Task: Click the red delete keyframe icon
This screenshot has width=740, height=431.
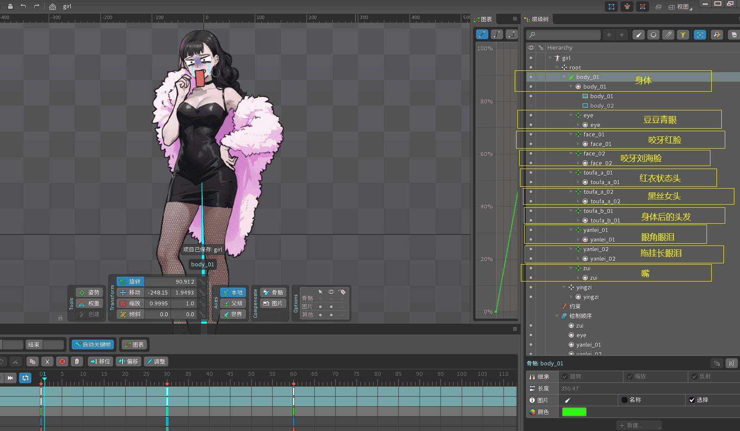Action: click(62, 361)
